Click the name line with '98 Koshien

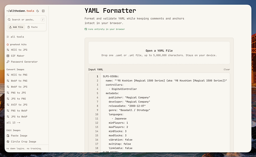166,81
